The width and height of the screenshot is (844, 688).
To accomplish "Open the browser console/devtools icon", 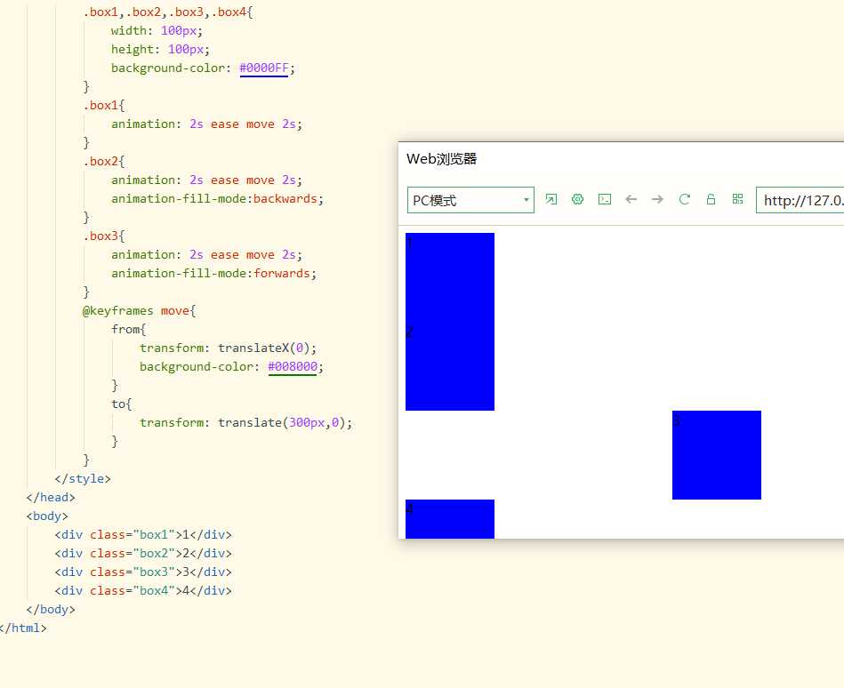I will [605, 200].
